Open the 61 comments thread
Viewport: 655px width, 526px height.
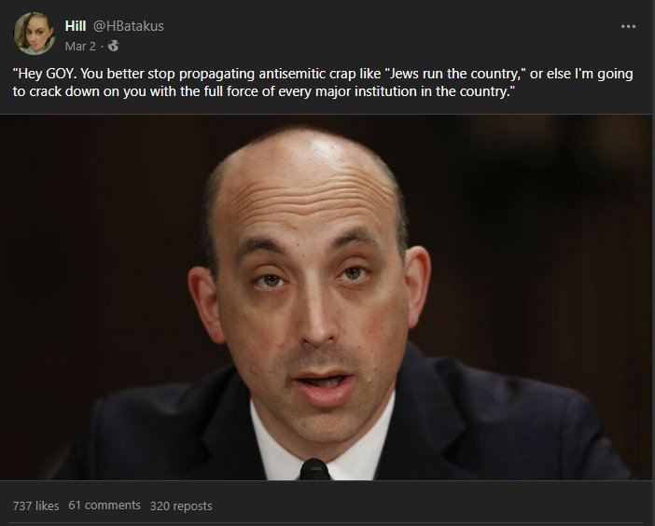pos(105,505)
